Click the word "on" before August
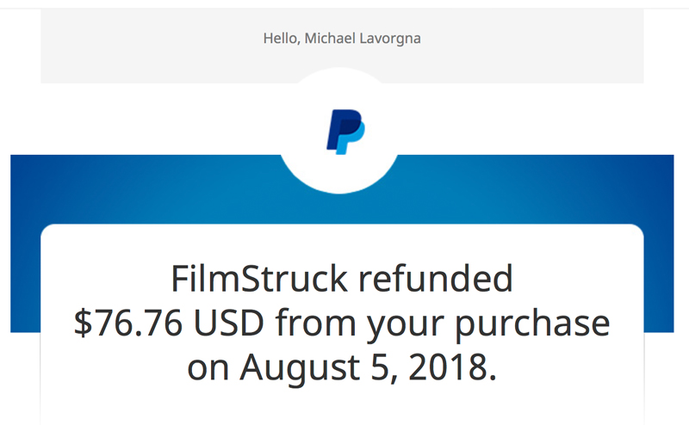The image size is (689, 425). (208, 368)
